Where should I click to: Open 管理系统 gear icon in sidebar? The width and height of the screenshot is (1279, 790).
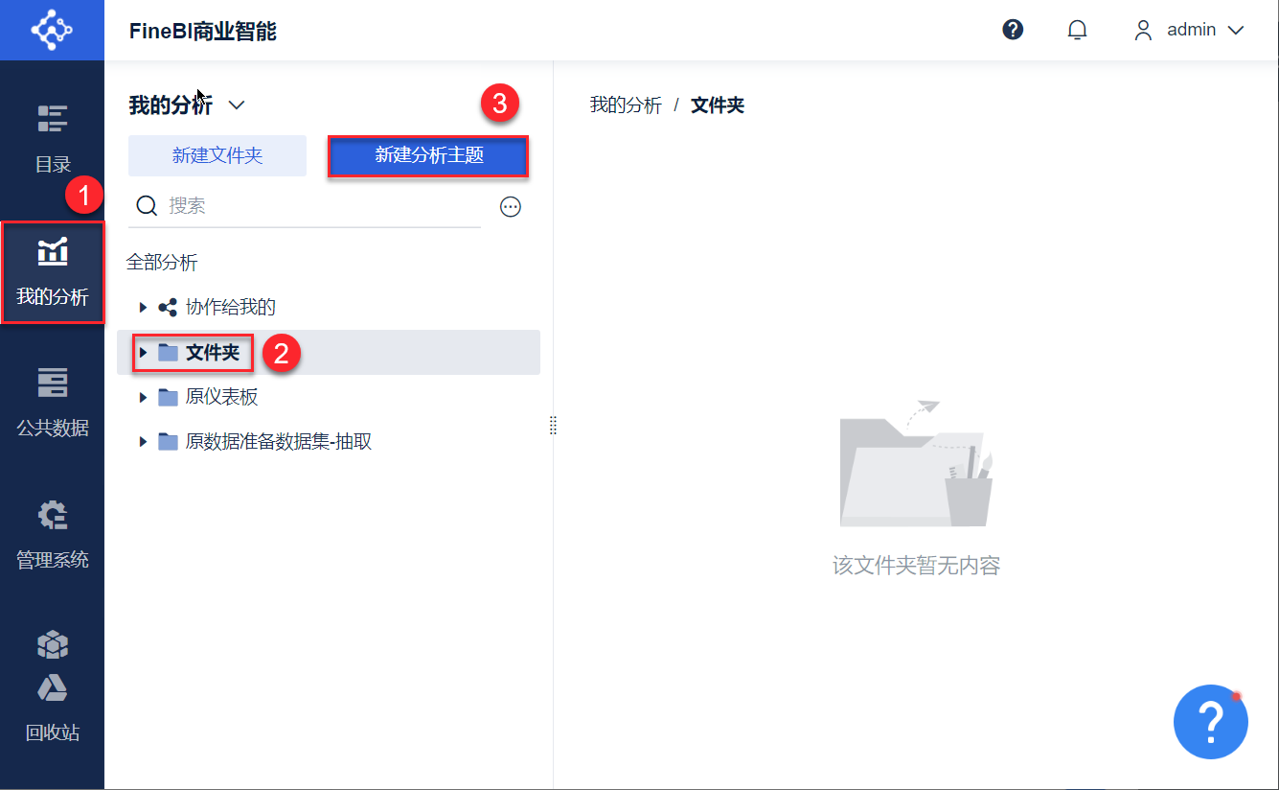coord(53,533)
